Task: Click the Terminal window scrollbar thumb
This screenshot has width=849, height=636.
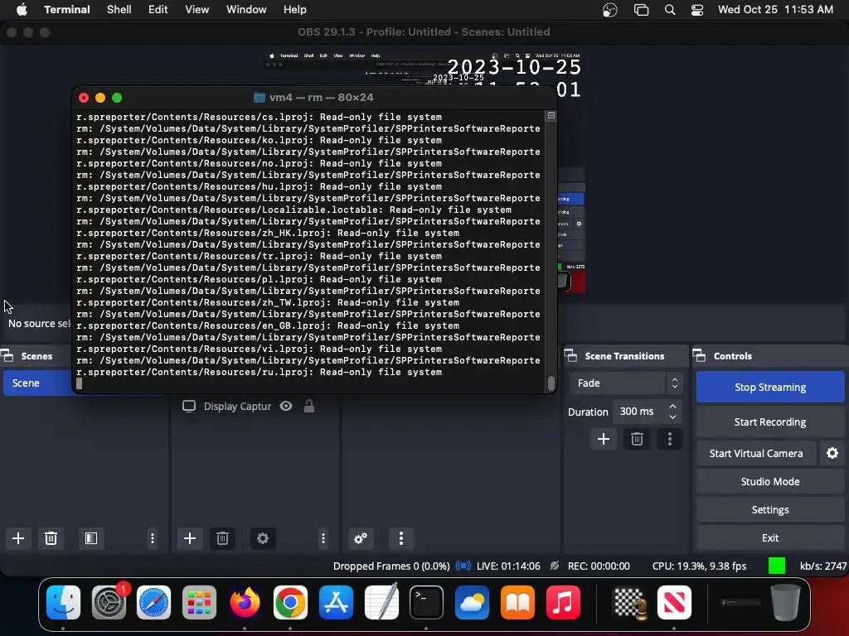Action: point(551,383)
